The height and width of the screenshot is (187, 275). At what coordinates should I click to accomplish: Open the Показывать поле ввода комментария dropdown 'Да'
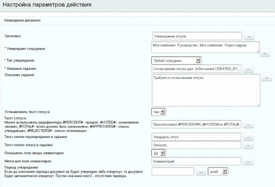(158, 153)
